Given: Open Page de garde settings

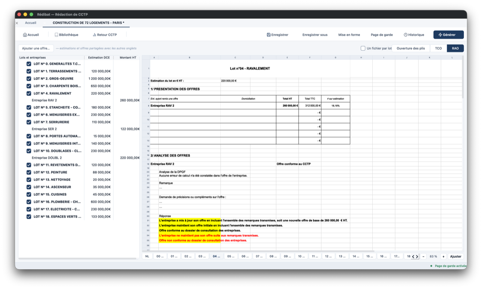Looking at the screenshot, I should (382, 35).
